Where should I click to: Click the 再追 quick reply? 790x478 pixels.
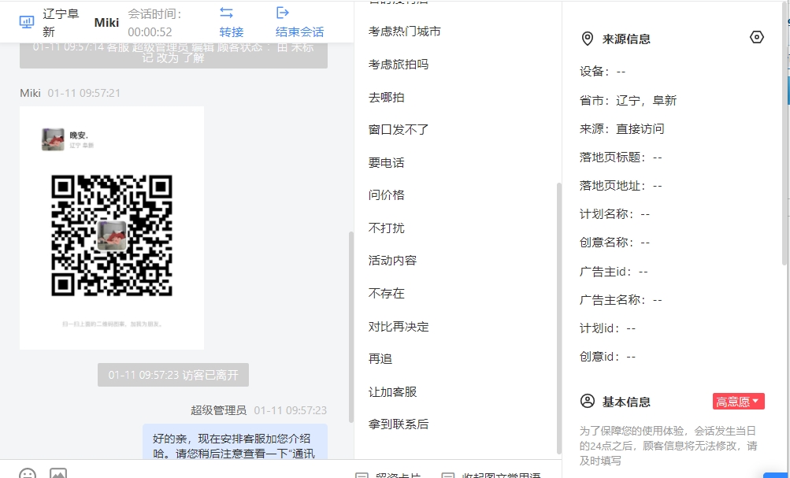[x=380, y=358]
